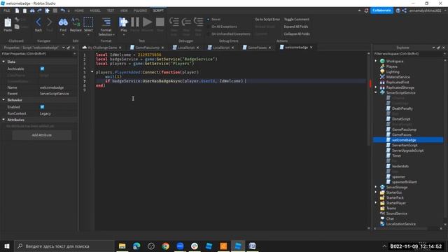
Task: Click the Format Selection icon
Action: point(106,22)
